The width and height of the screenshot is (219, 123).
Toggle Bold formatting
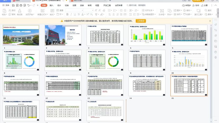point(67,14)
